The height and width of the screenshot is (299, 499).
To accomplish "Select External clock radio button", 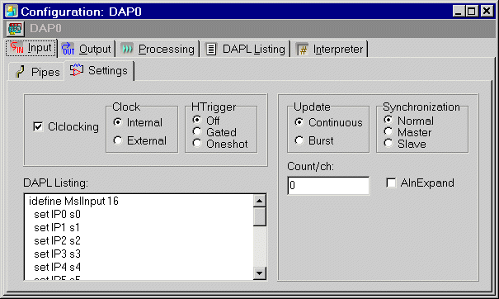I will tap(118, 140).
